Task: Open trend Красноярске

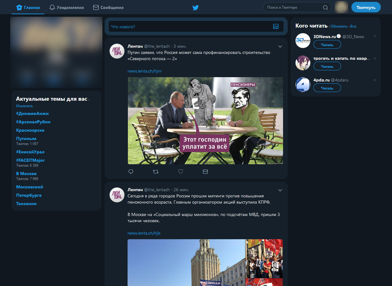Action: tap(30, 130)
